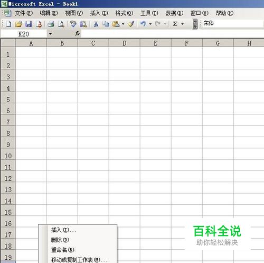Viewport: 264px width, 263px height.
Task: Click the Open file folder icon
Action: (18, 24)
